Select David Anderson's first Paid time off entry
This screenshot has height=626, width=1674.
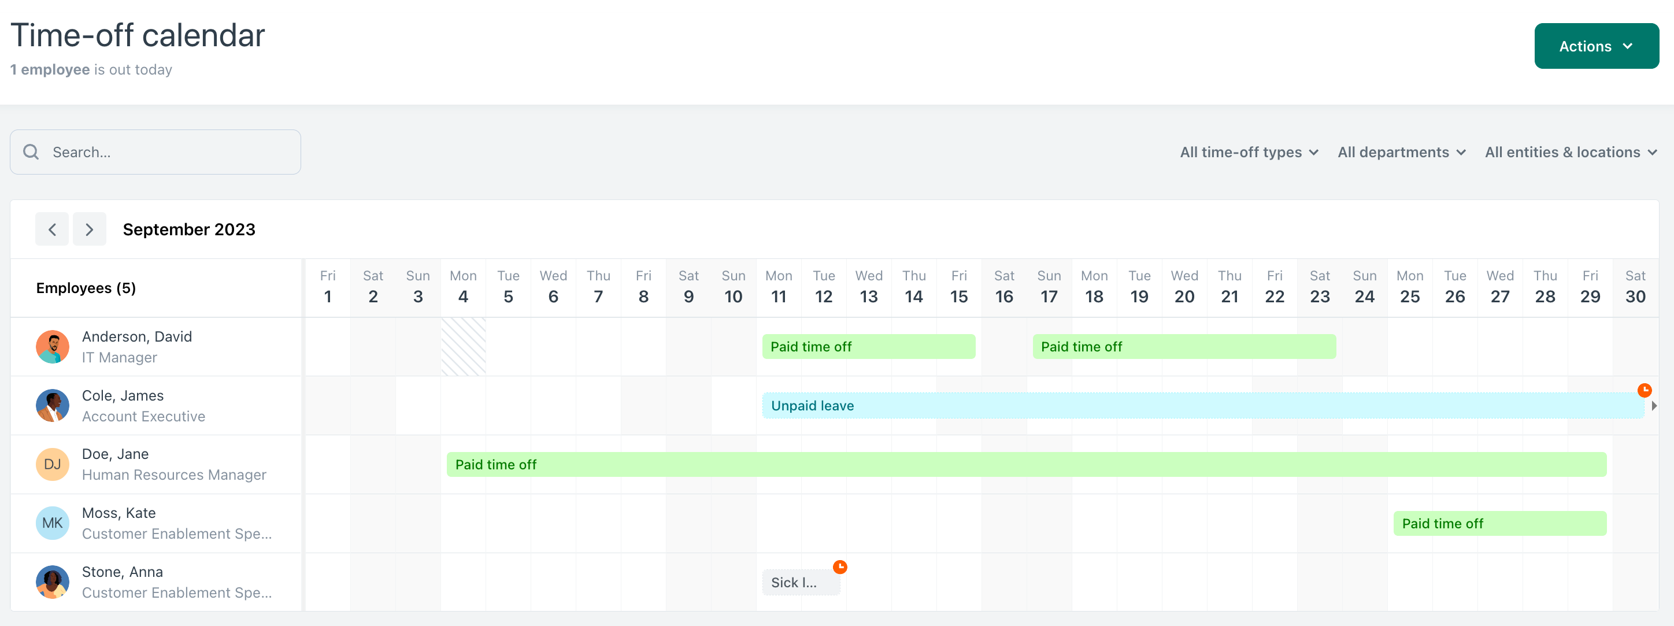pos(869,346)
